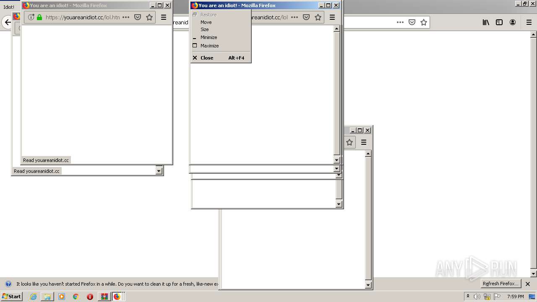
Task: Click the Action Center flag tray icon
Action: [497, 297]
